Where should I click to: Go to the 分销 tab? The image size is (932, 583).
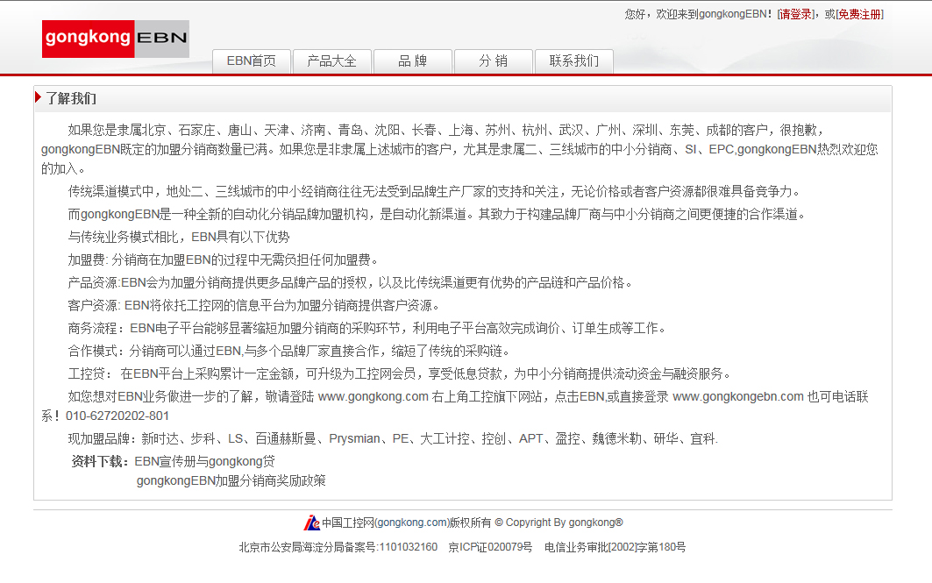(x=494, y=61)
